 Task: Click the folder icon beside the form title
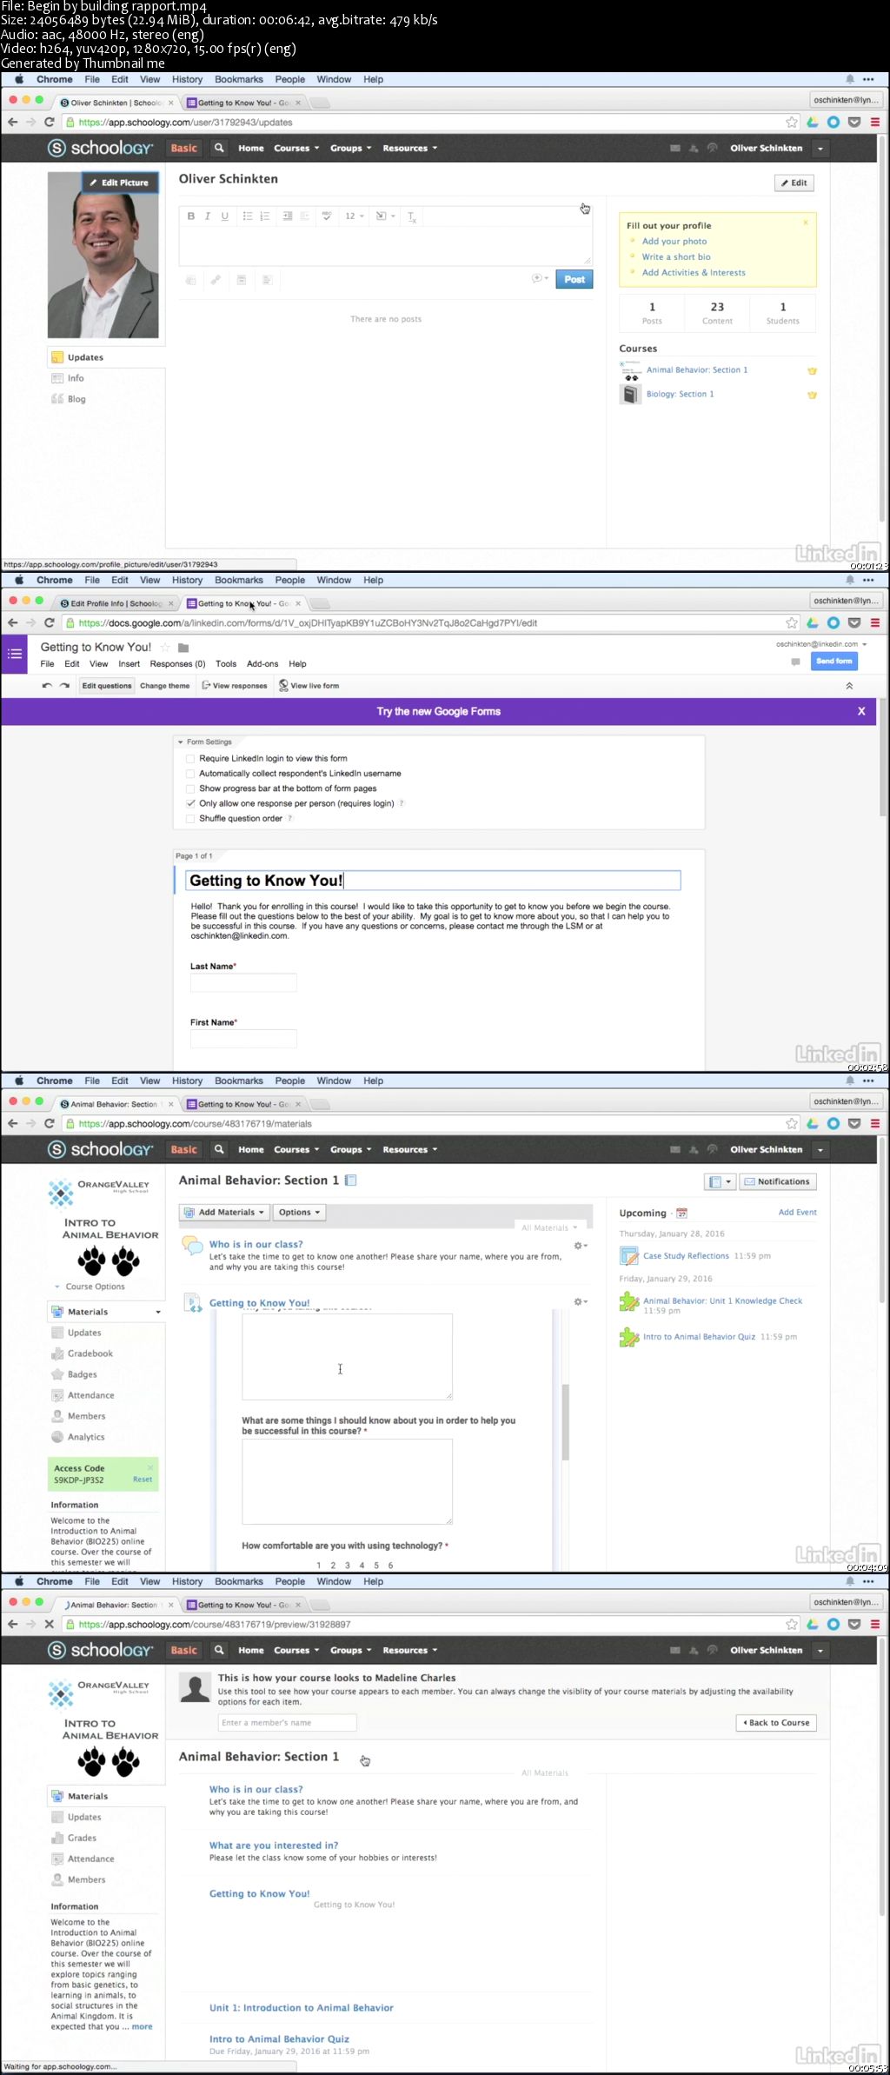[183, 648]
